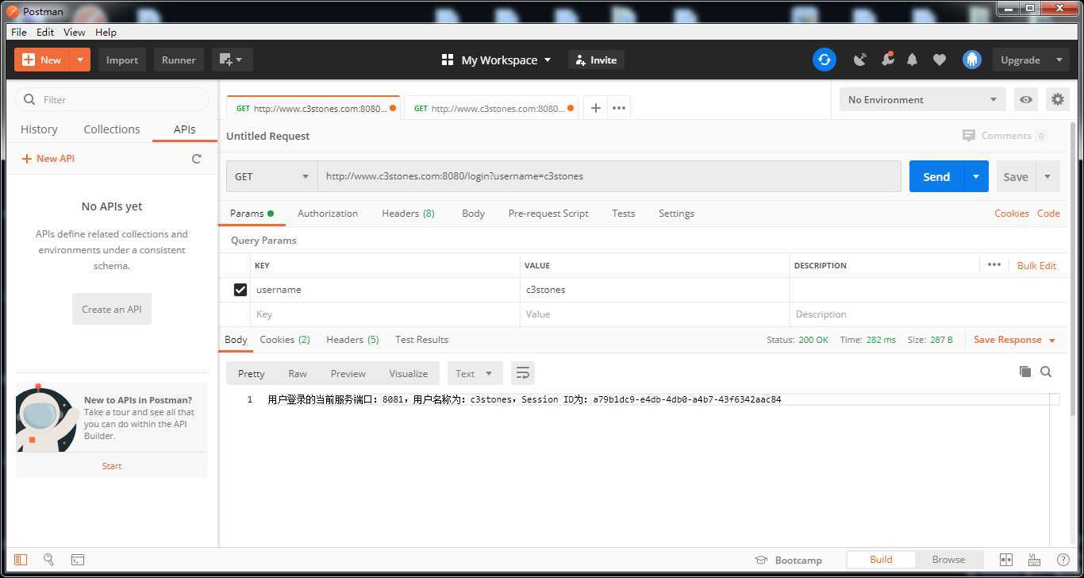
Task: Search within the response body
Action: (1046, 372)
